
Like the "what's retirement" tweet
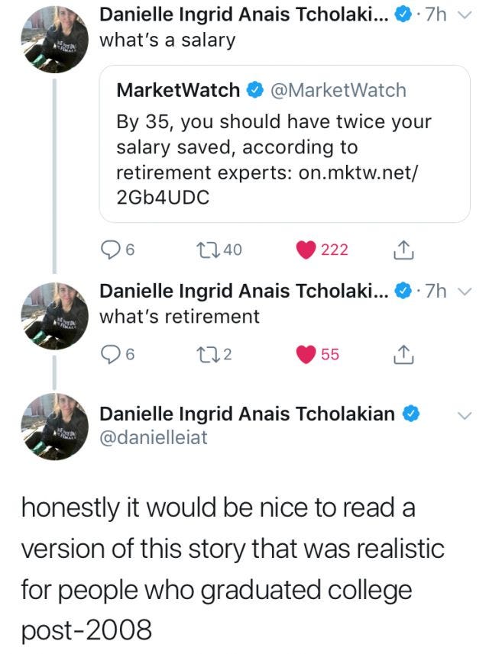[x=306, y=354]
